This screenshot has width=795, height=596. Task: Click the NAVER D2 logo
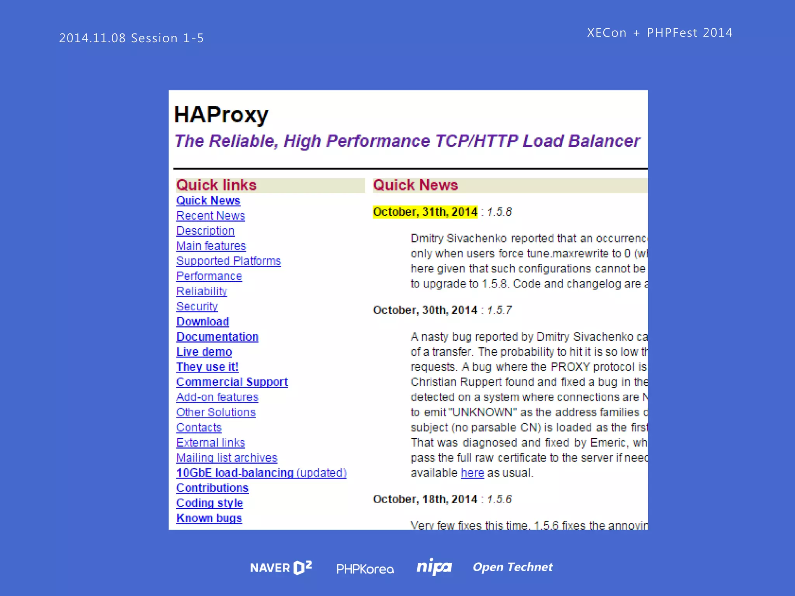pos(281,568)
